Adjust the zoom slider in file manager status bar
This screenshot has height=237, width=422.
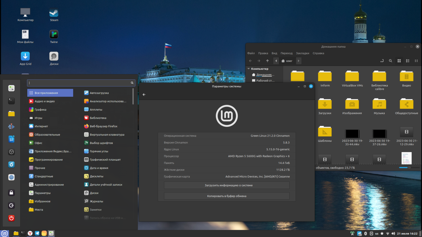tap(409, 168)
